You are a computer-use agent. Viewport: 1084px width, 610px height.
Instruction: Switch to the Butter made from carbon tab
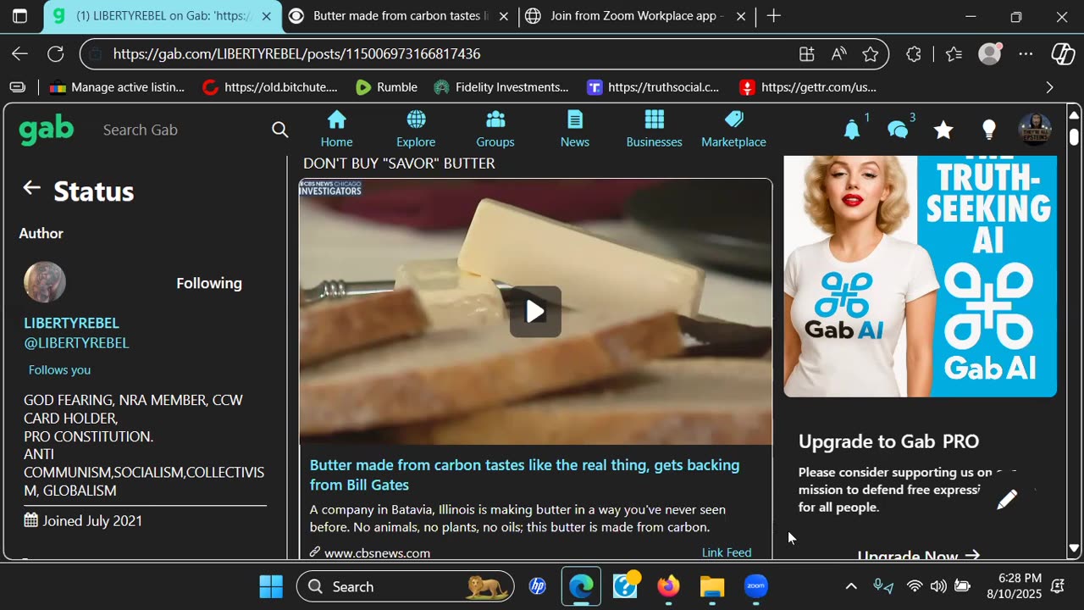click(398, 16)
